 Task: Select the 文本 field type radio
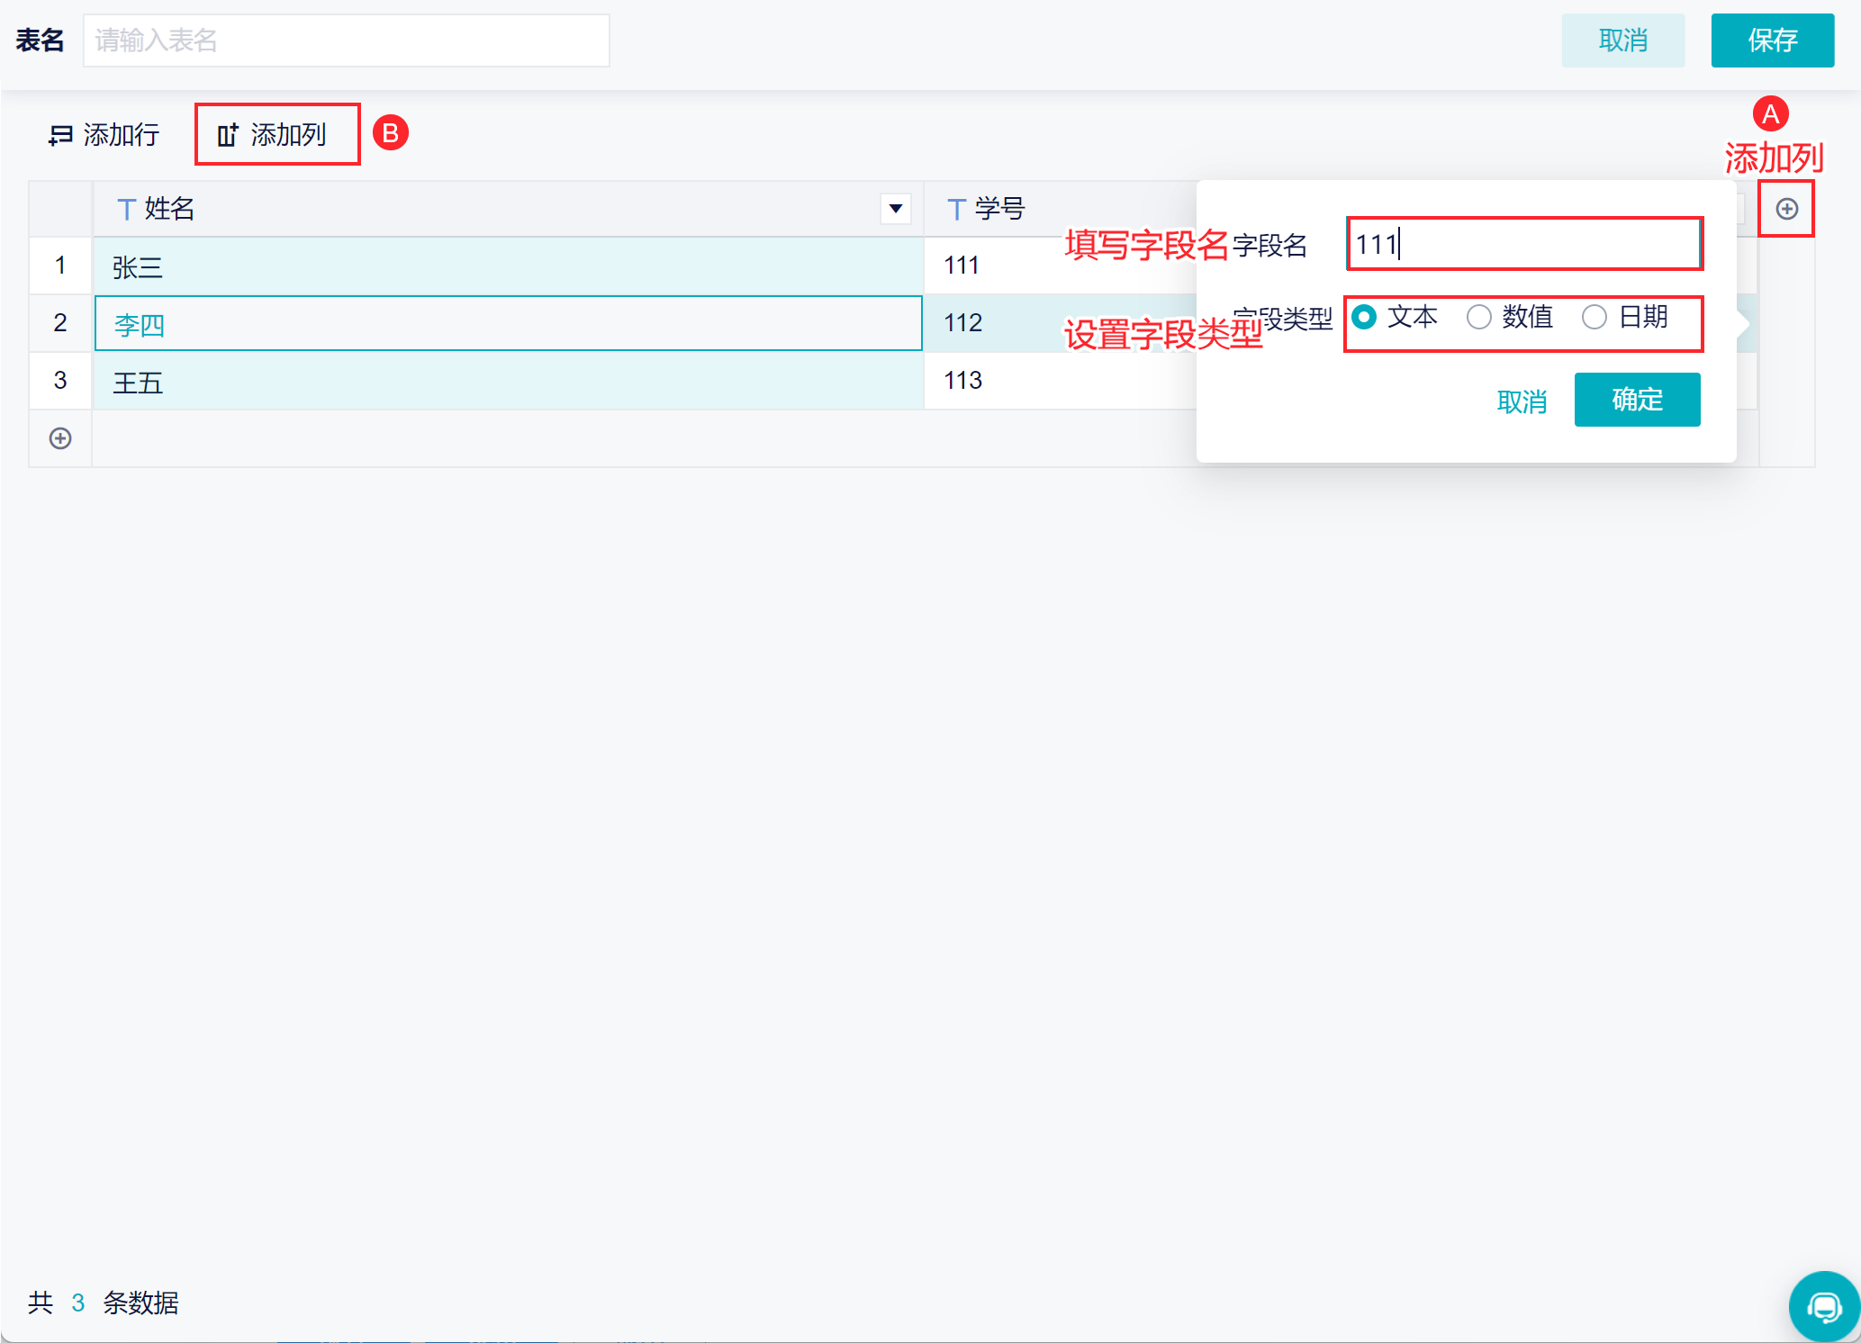[1364, 317]
